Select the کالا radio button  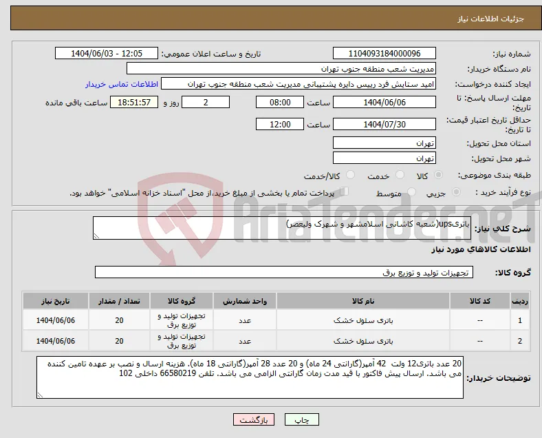(438, 175)
